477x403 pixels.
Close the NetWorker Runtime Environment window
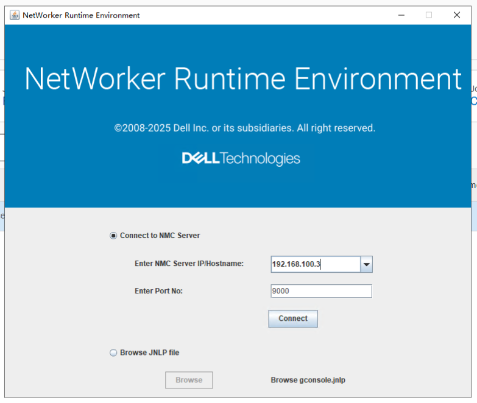(x=457, y=15)
